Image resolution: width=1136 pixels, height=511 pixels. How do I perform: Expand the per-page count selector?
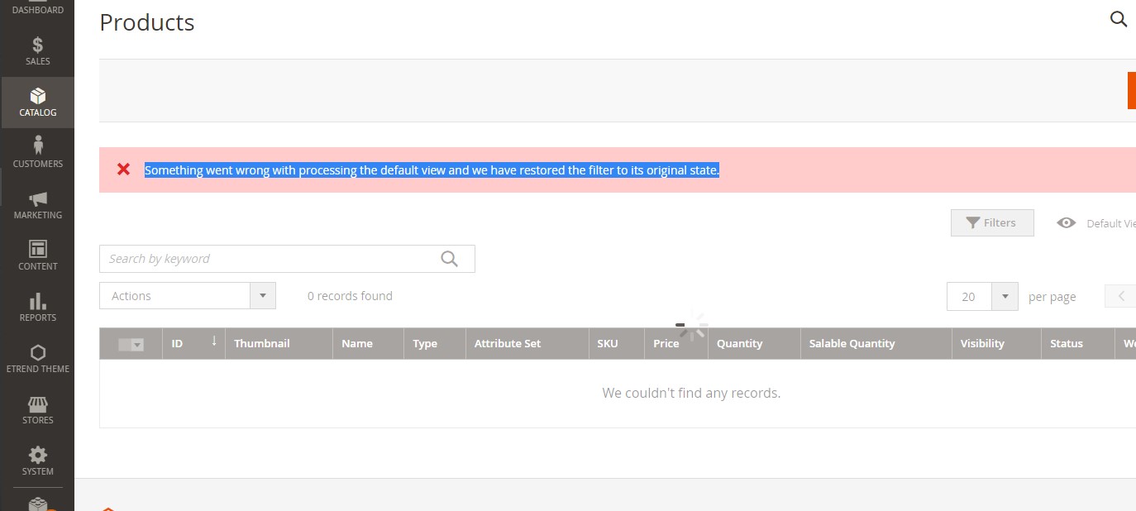point(1005,296)
